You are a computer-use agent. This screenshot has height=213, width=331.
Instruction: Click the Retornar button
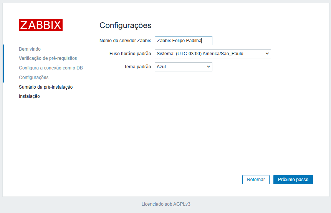tap(256, 180)
